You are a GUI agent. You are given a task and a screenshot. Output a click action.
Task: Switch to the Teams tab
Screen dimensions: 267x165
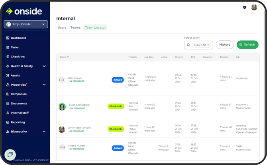pyautogui.click(x=75, y=27)
